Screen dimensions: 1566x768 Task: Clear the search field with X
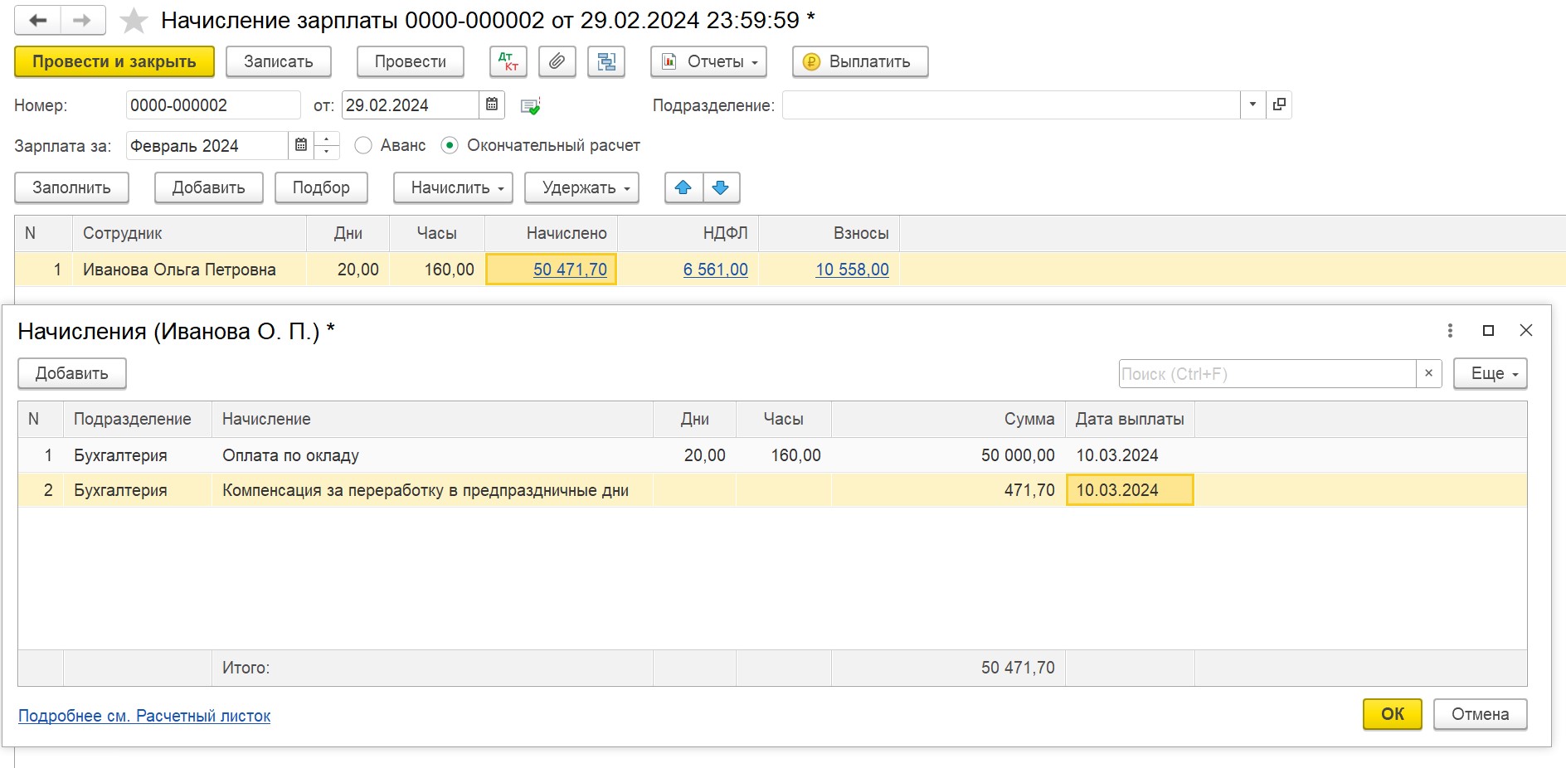click(x=1428, y=373)
